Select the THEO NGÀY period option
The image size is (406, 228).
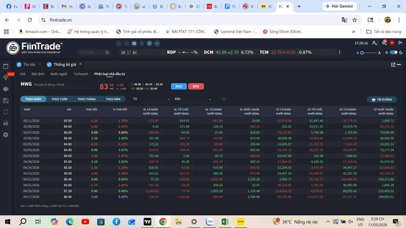[x=34, y=99]
